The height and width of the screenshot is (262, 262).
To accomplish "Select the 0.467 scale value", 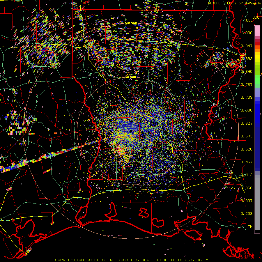I will click(x=247, y=162).
